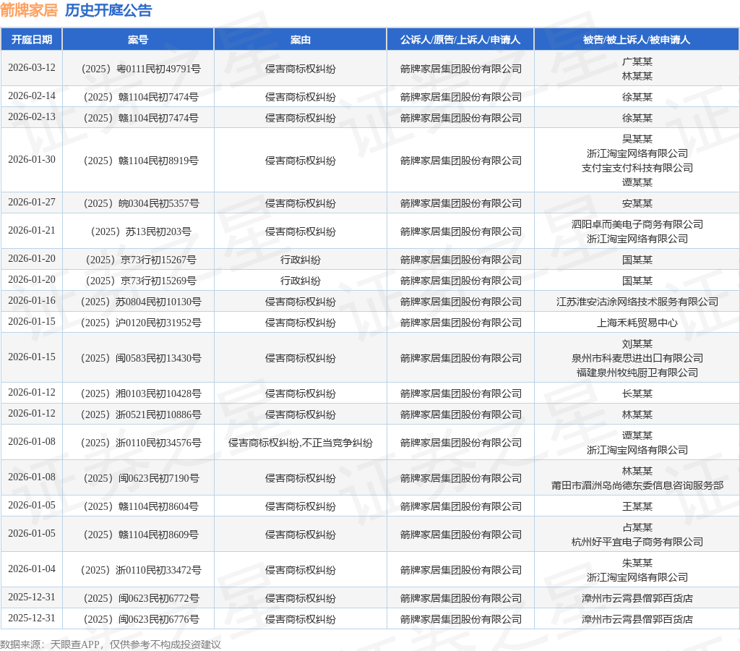This screenshot has width=740, height=651.
Task: Select the 案号 column header
Action: [138, 40]
